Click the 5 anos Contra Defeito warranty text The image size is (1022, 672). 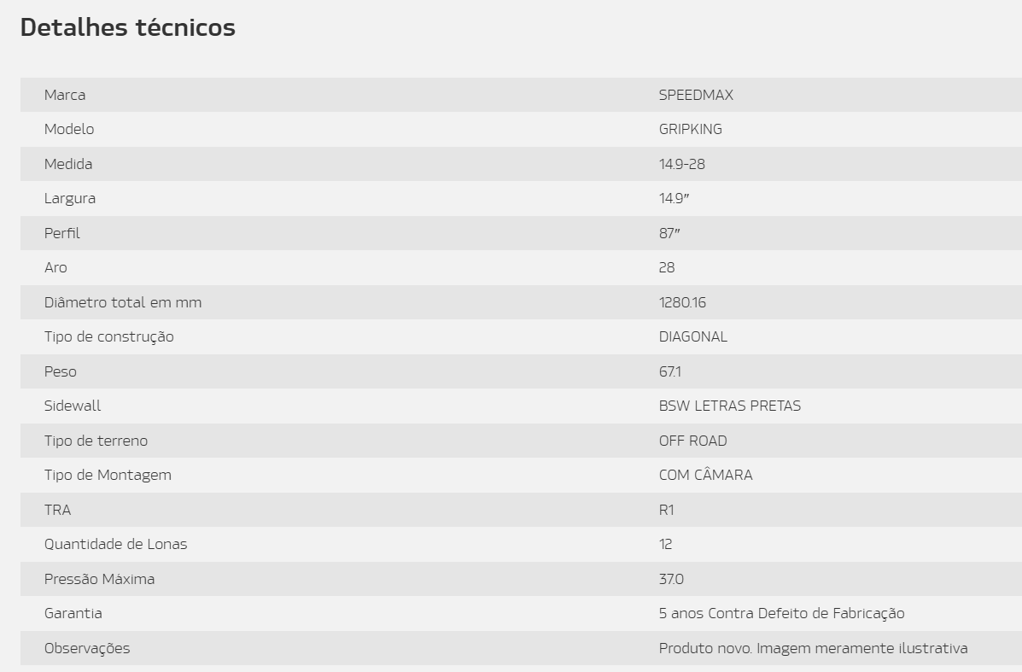pyautogui.click(x=781, y=614)
